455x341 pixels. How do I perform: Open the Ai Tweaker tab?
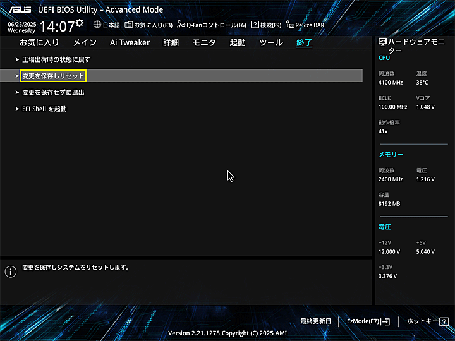130,43
